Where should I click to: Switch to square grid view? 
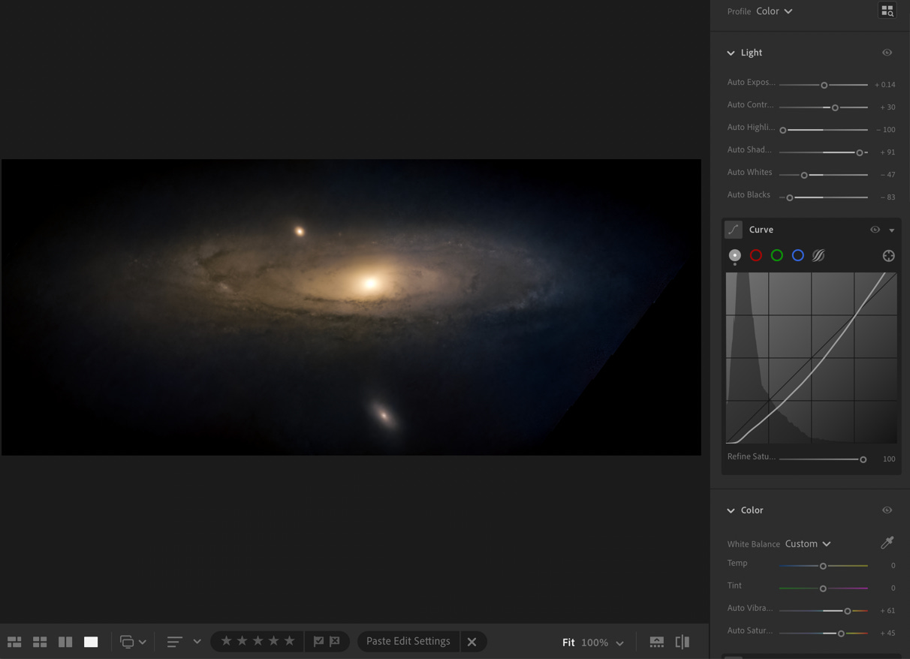[x=40, y=642]
